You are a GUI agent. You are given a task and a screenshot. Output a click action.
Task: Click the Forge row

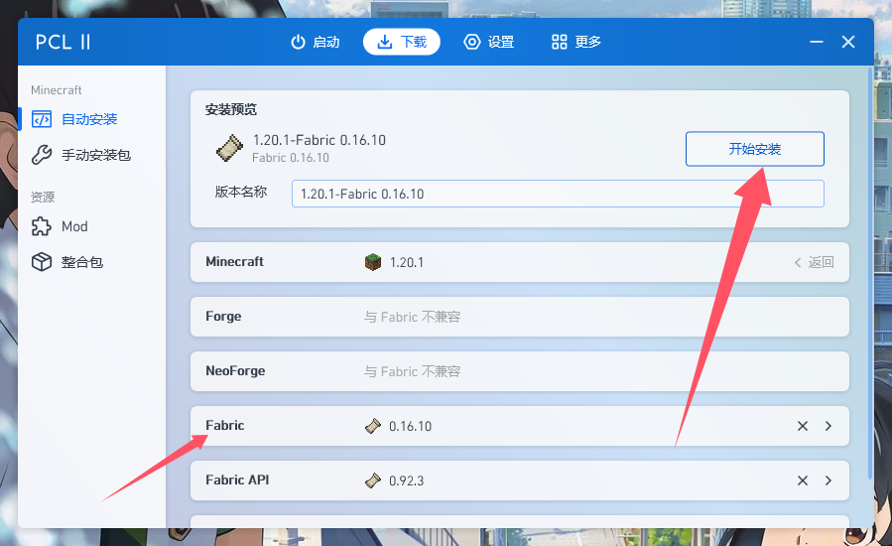pos(519,317)
